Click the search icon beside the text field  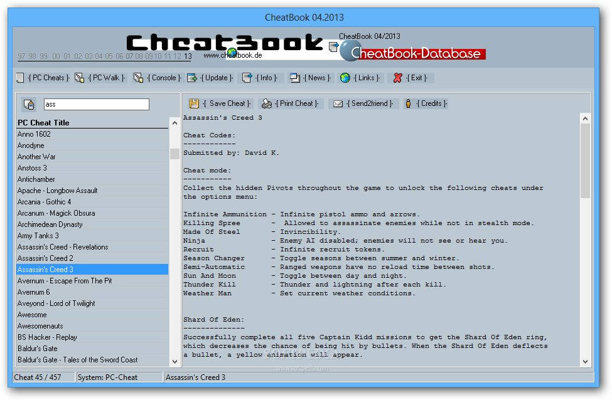tap(29, 105)
